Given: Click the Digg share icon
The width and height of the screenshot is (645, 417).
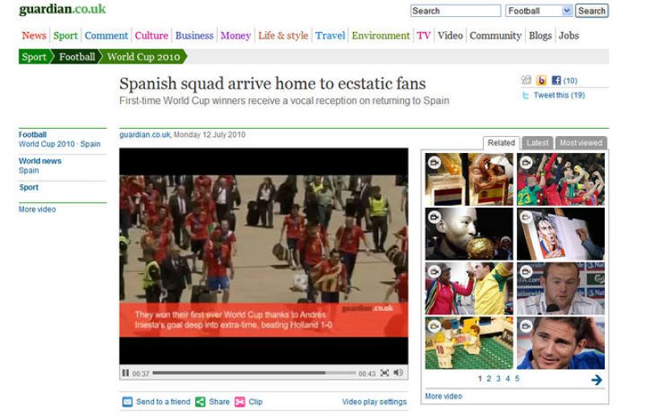Looking at the screenshot, I should (526, 81).
